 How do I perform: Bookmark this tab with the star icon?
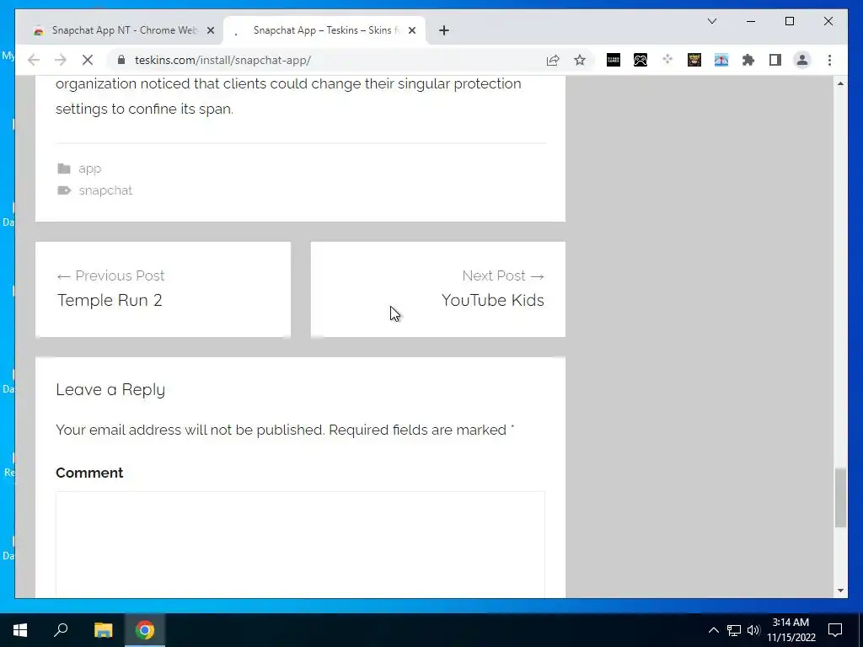[580, 60]
